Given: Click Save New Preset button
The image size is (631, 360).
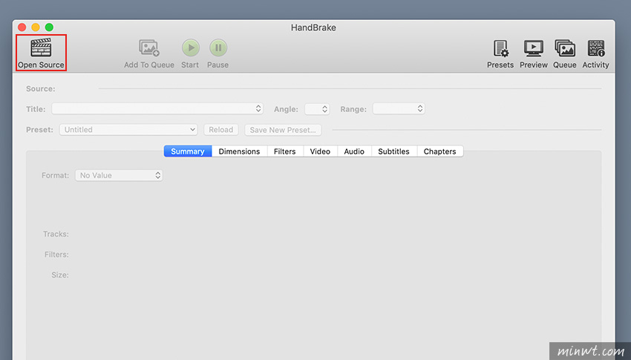Looking at the screenshot, I should tap(283, 129).
